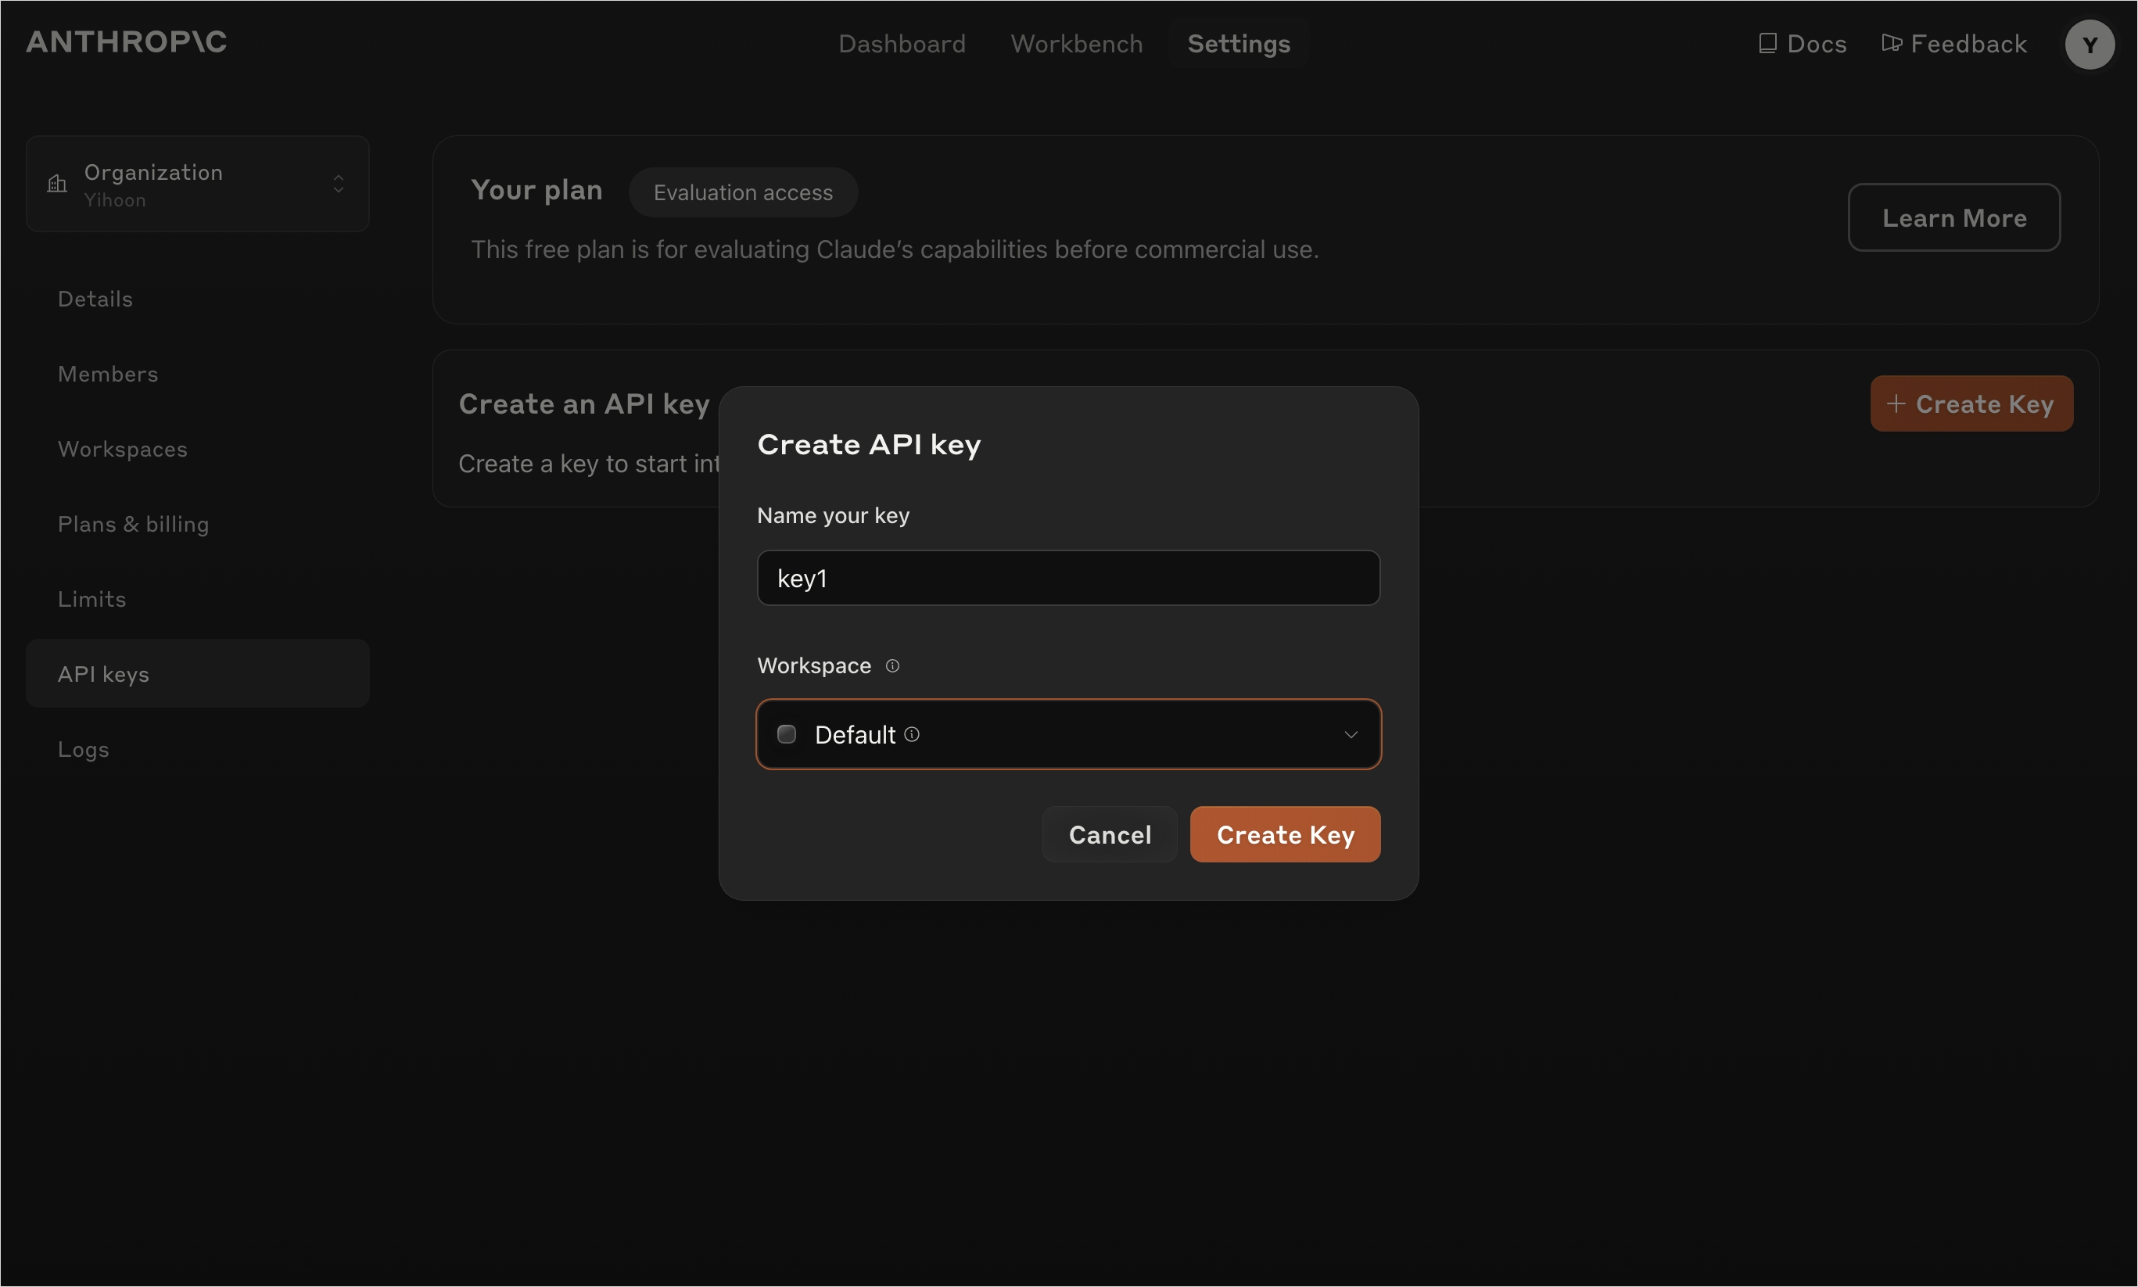Click the key name input field
Screen dimensions: 2138x1287
[x=1067, y=579]
